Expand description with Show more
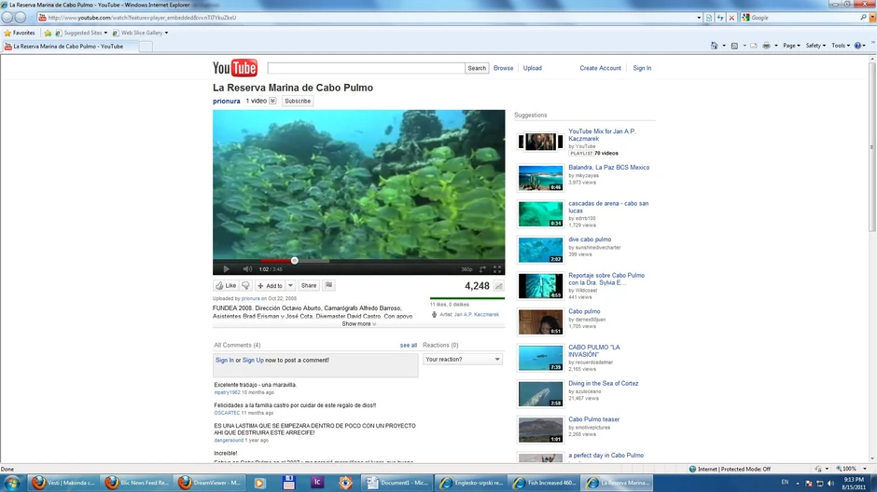 (358, 324)
